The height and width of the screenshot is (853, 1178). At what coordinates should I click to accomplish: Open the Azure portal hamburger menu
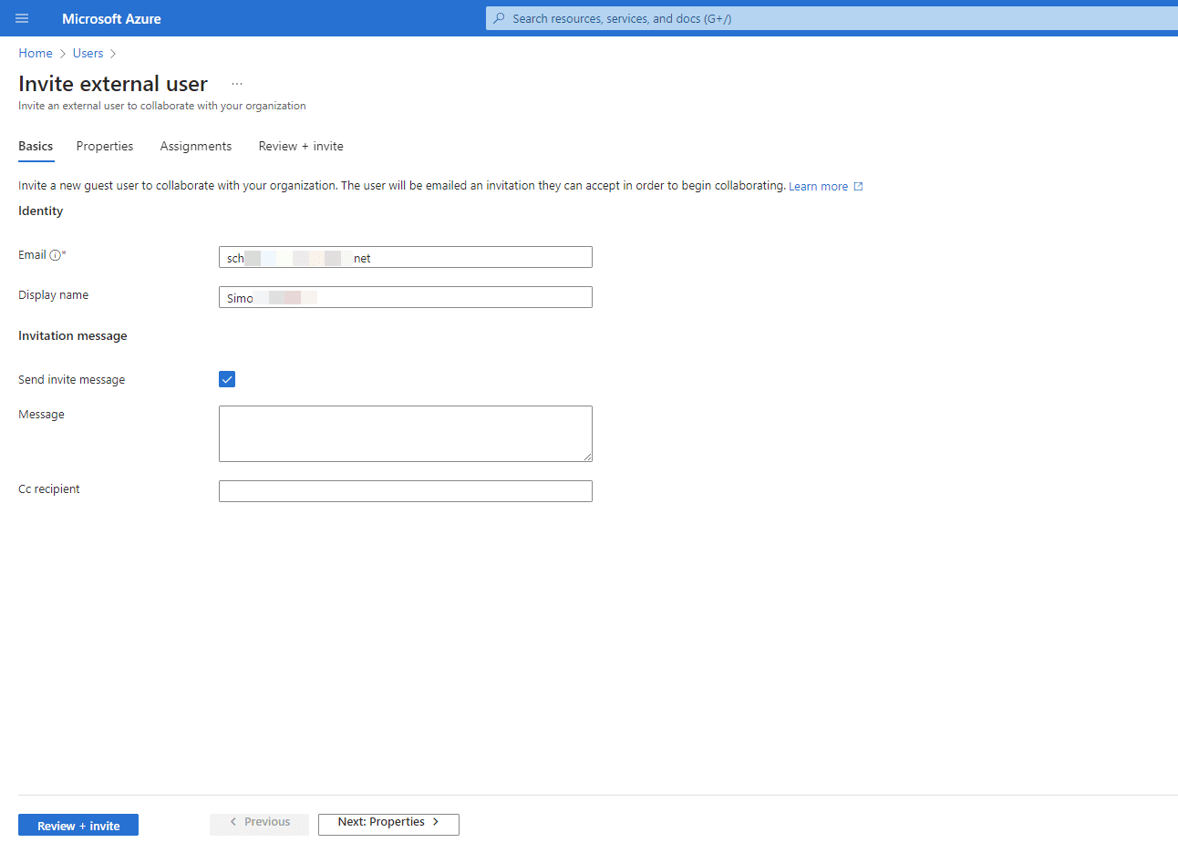point(22,18)
